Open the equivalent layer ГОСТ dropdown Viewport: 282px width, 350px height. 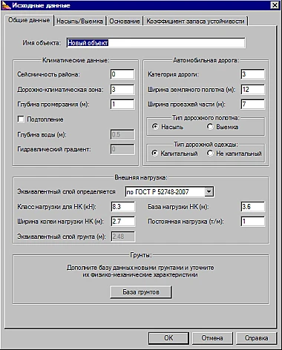click(209, 192)
